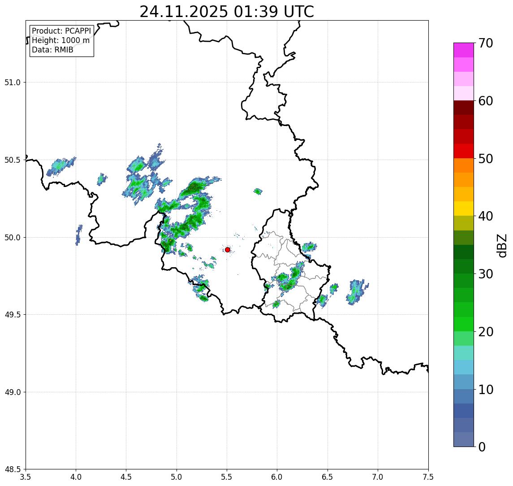This screenshot has width=513, height=486.
Task: Click the title timestamp 24.11.2025 01:39 UTC
Action: (227, 12)
